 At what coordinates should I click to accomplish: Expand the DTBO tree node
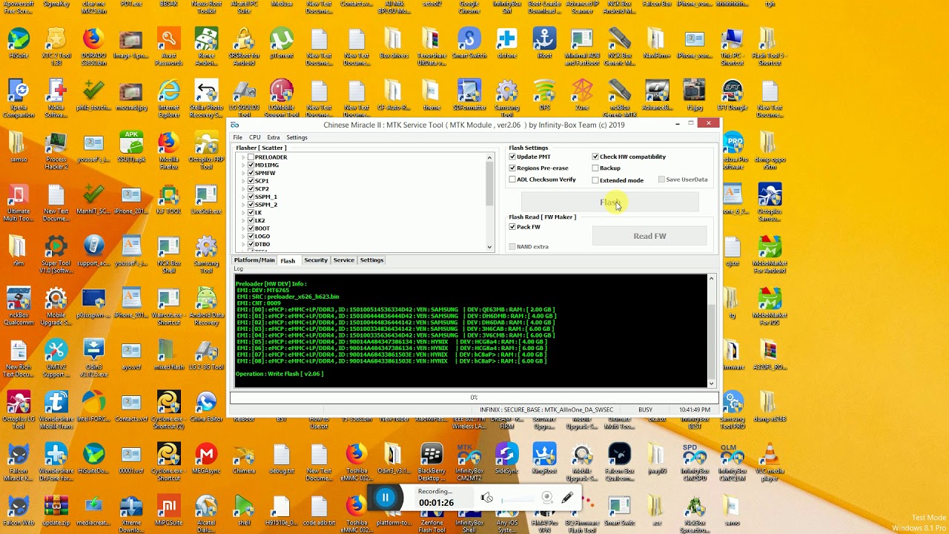tap(243, 244)
